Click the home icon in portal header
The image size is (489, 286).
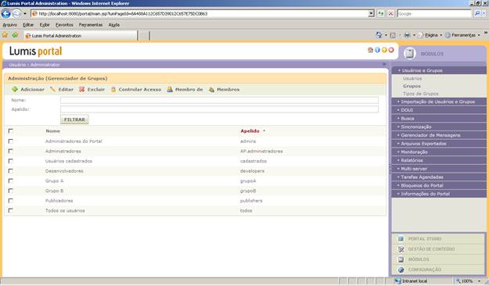pos(371,50)
